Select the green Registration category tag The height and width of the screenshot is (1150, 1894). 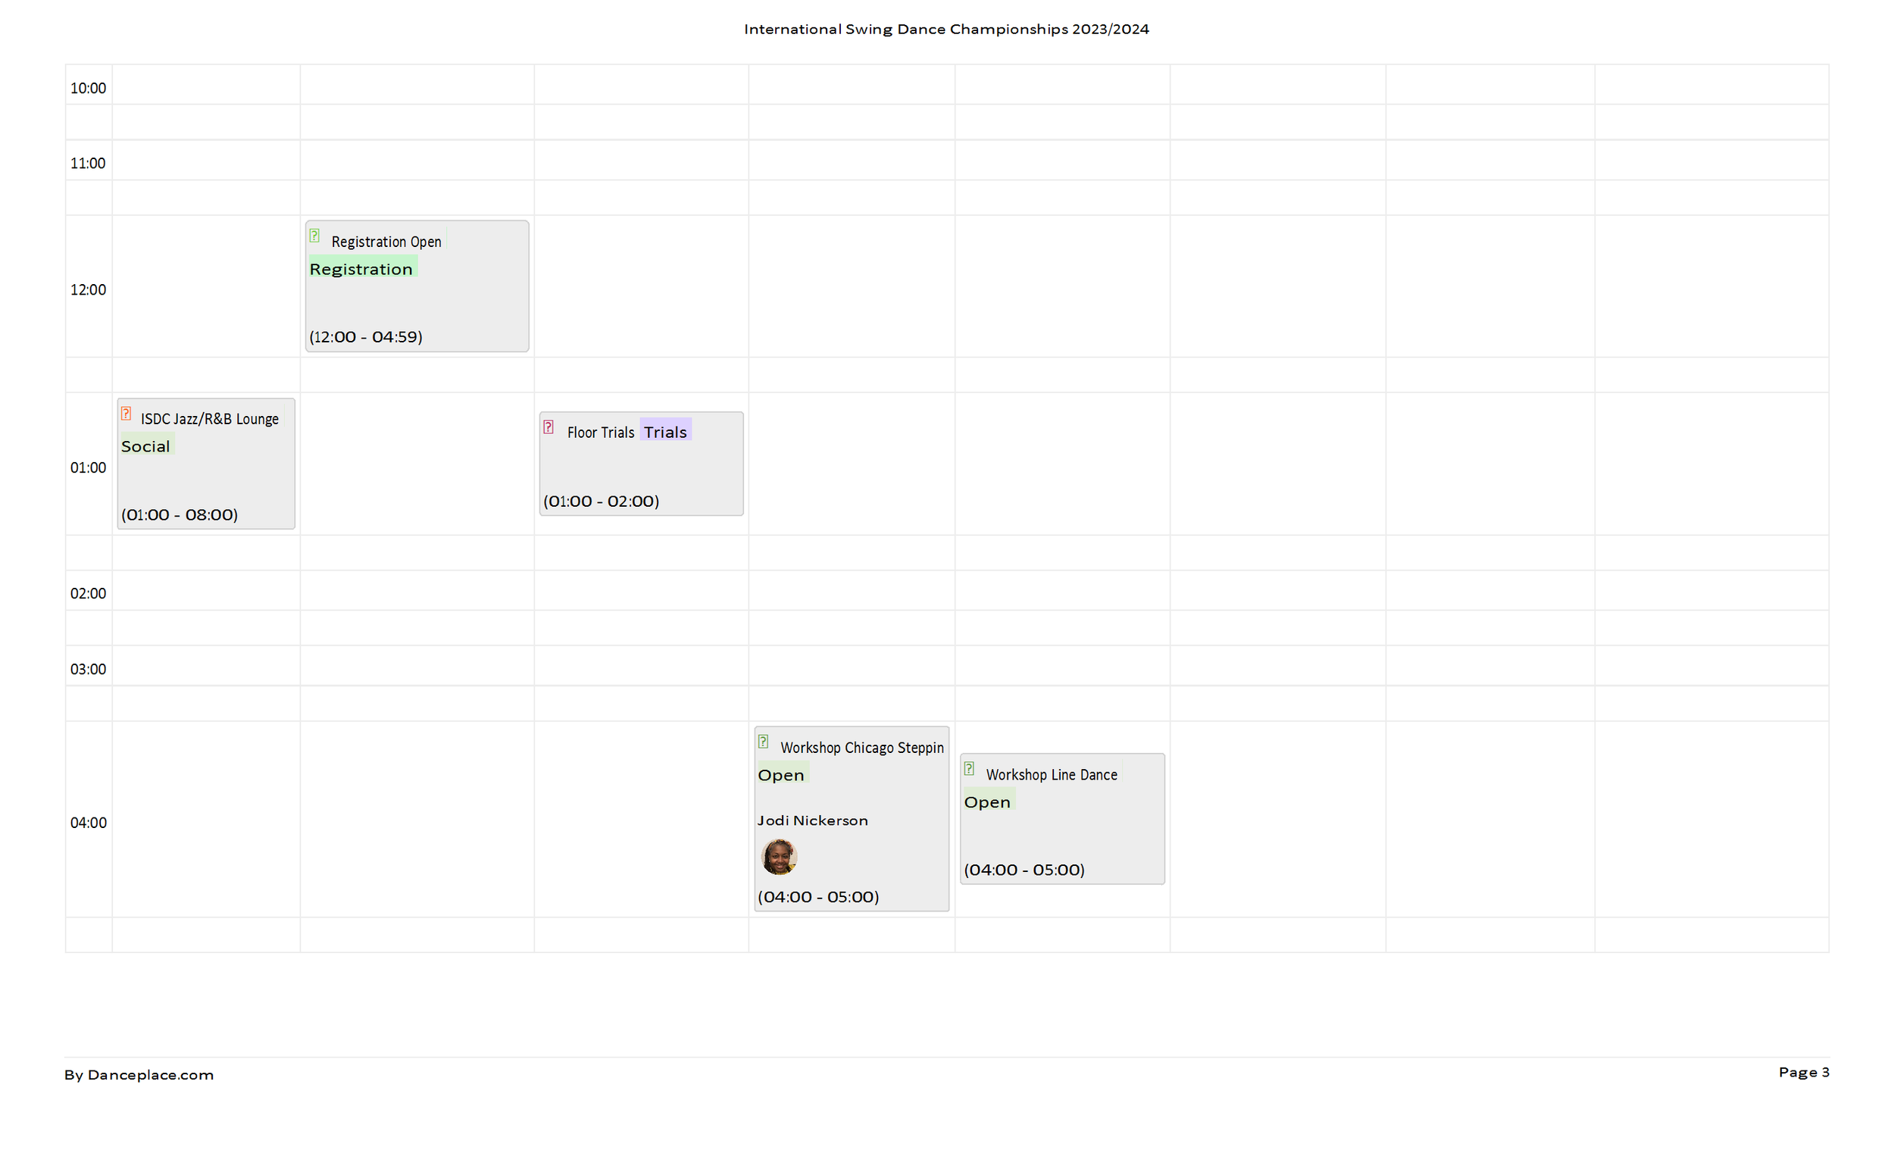pyautogui.click(x=361, y=269)
